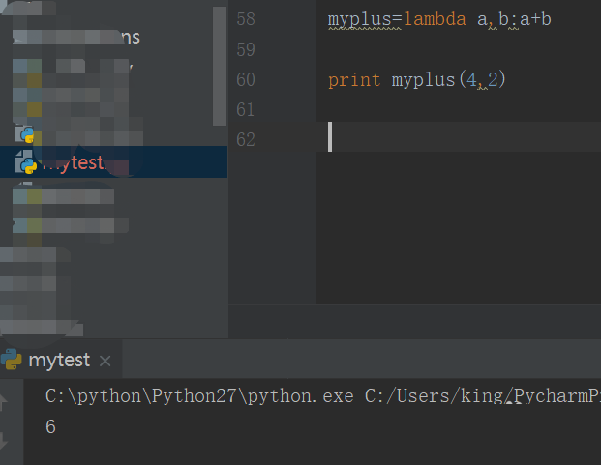601x465 pixels.
Task: Click the output value 6 in the console
Action: click(x=50, y=425)
